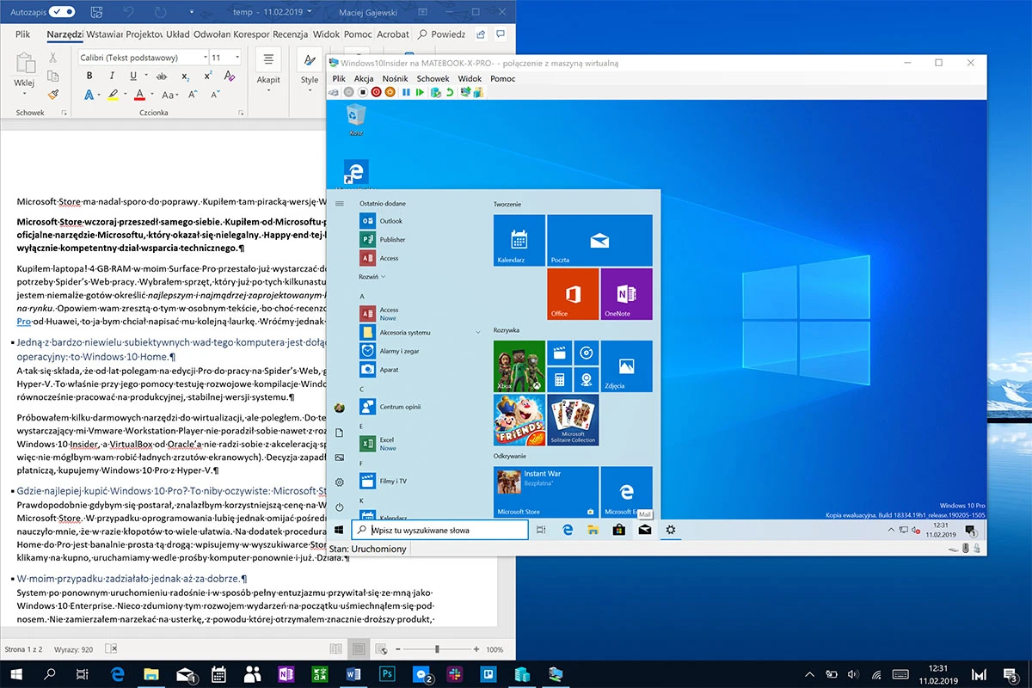Click the Save icon in Word title bar
Image resolution: width=1032 pixels, height=688 pixels.
(95, 13)
